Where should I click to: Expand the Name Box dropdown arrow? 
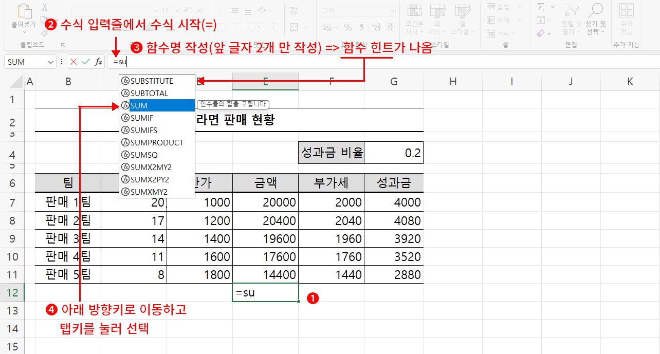(51, 62)
